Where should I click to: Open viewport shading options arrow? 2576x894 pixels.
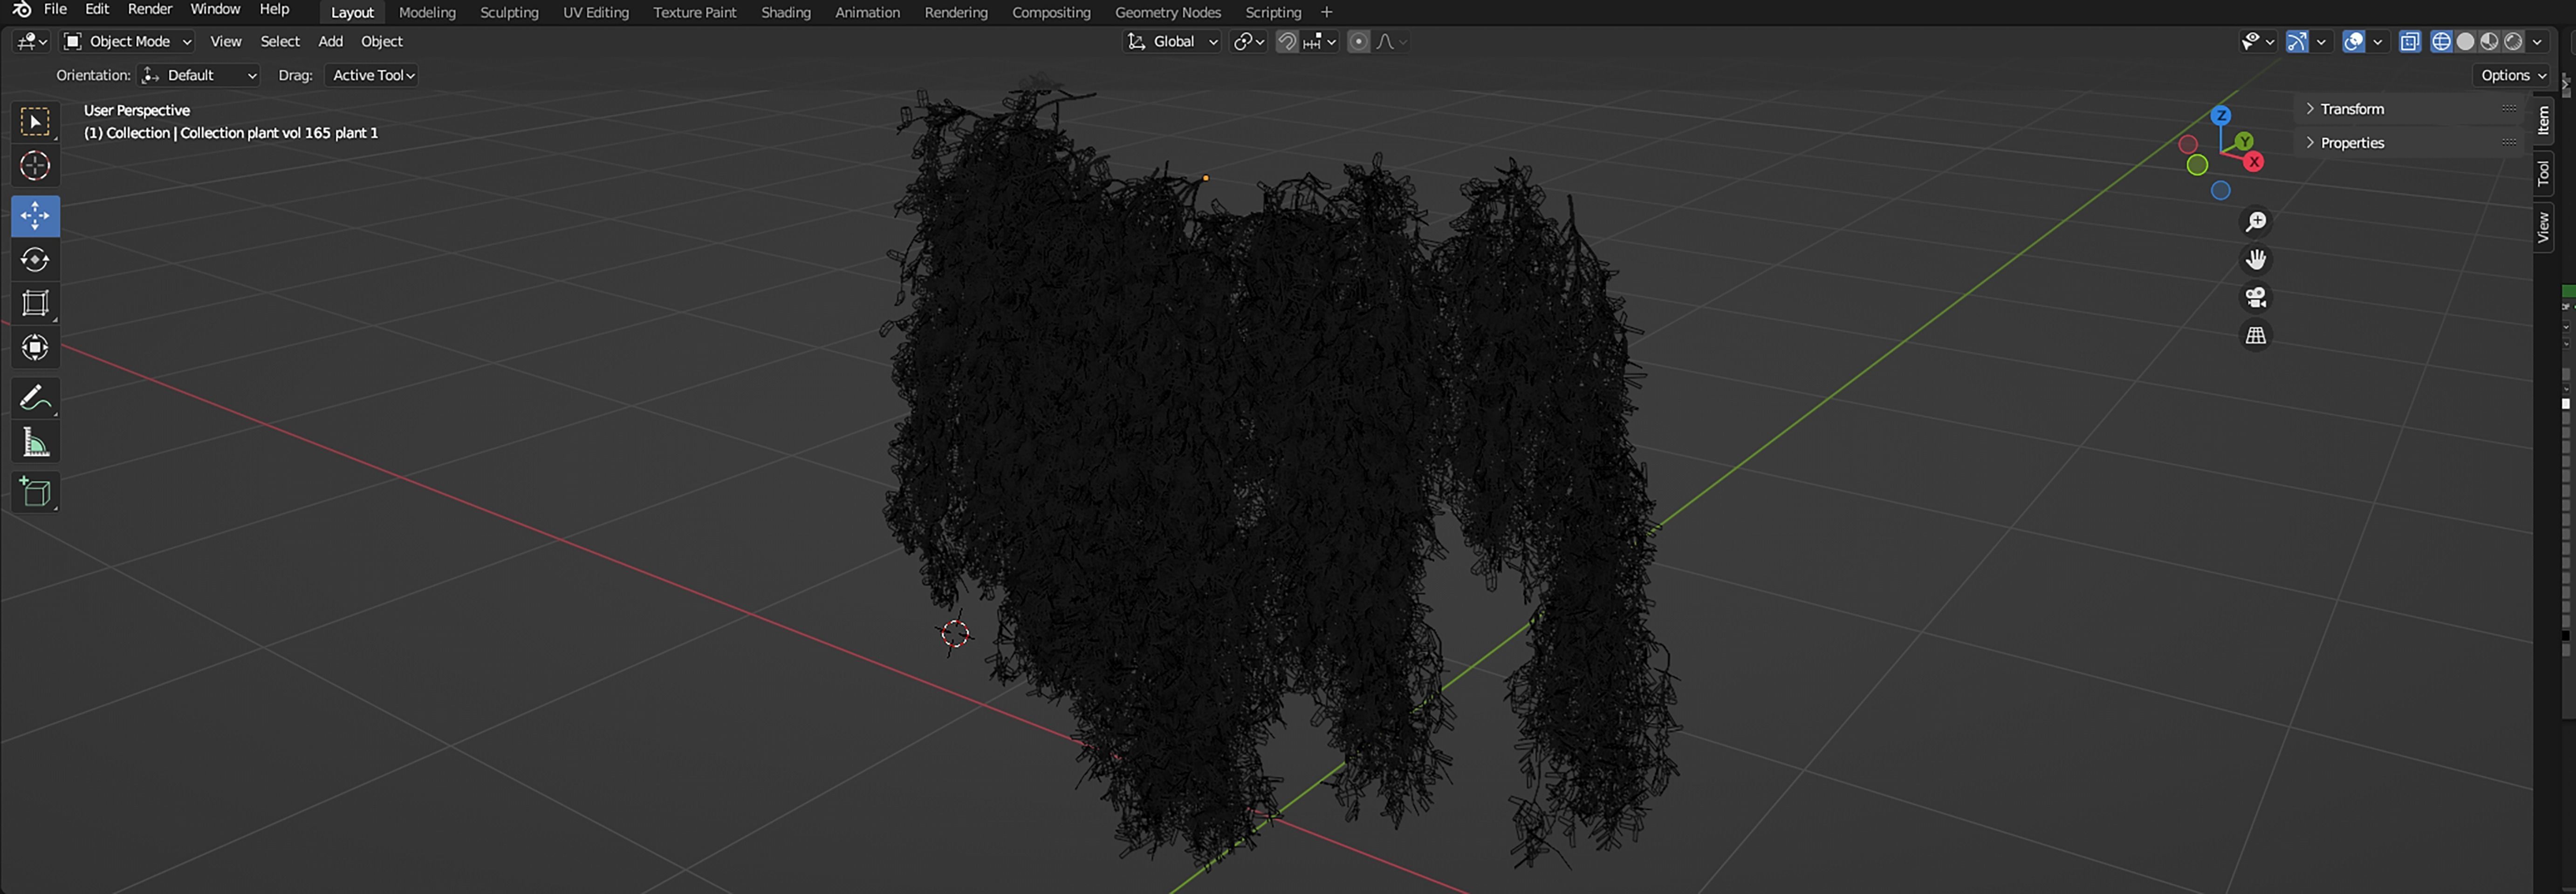click(x=2537, y=41)
